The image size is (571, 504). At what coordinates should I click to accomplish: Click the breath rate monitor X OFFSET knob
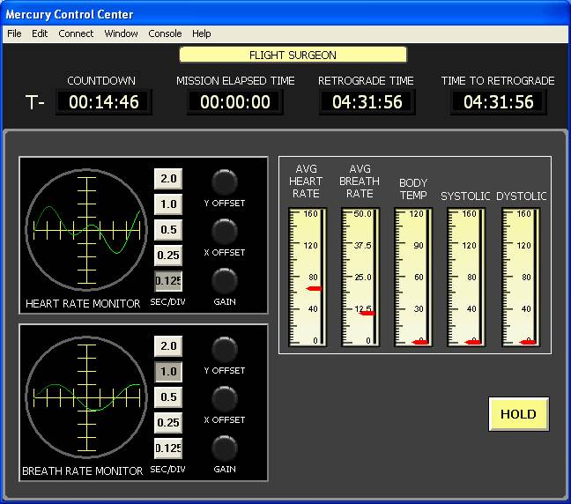tap(225, 398)
